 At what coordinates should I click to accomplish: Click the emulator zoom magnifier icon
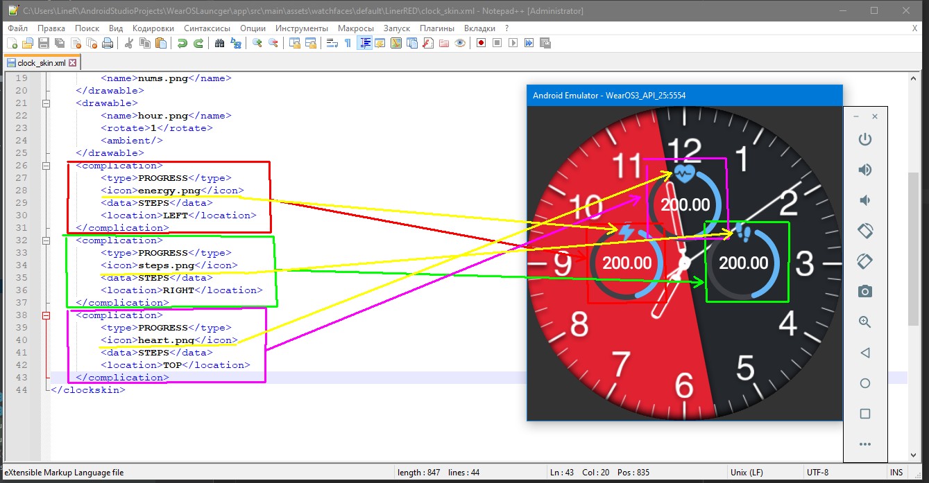864,322
